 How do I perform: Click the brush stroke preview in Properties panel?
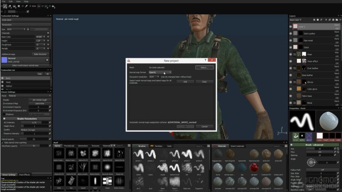302,121
